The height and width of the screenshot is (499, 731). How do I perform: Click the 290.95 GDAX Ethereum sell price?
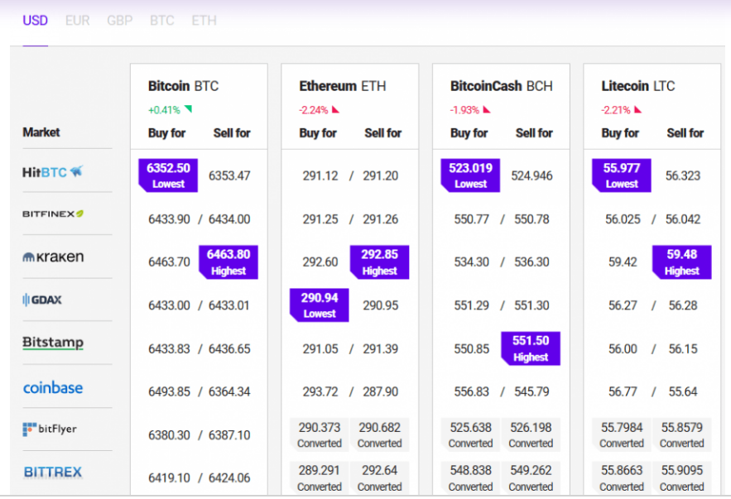tap(381, 305)
